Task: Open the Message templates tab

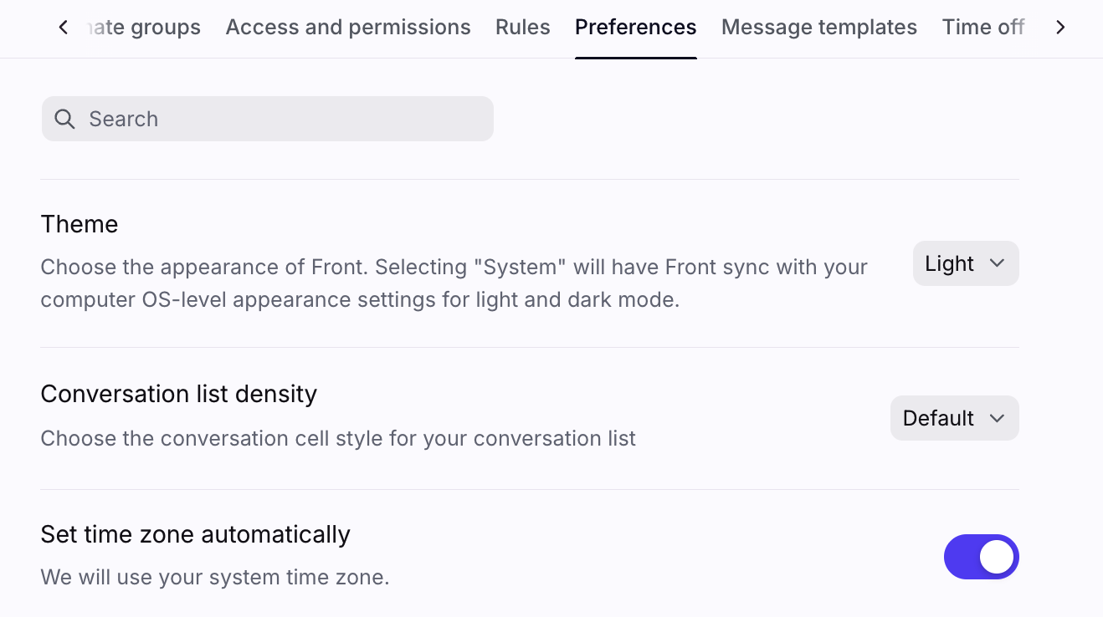Action: point(819,28)
